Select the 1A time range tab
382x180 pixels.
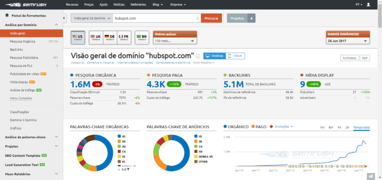(339, 128)
